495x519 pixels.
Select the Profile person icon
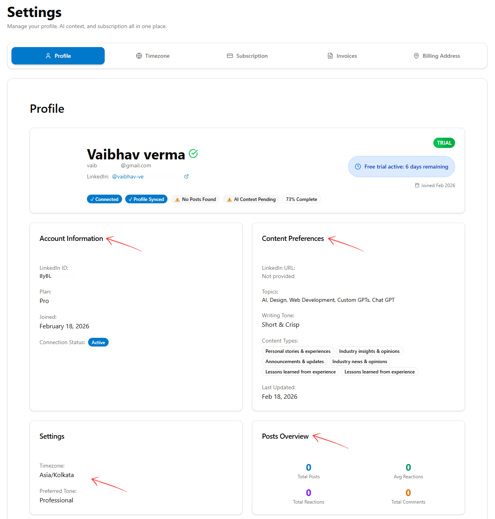(48, 56)
